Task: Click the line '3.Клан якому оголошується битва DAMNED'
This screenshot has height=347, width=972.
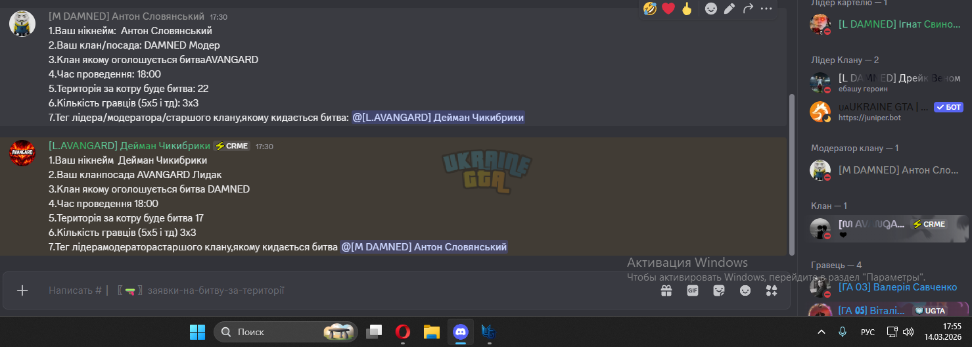Action: pos(149,189)
